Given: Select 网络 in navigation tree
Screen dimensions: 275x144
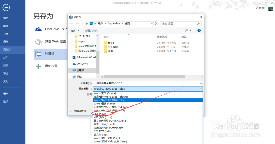Looking at the screenshot, I should (77, 77).
